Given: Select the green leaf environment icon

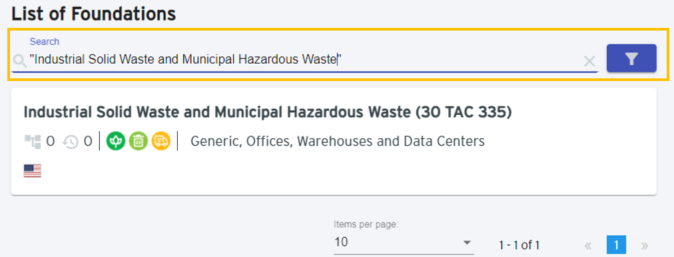Looking at the screenshot, I should point(116,141).
